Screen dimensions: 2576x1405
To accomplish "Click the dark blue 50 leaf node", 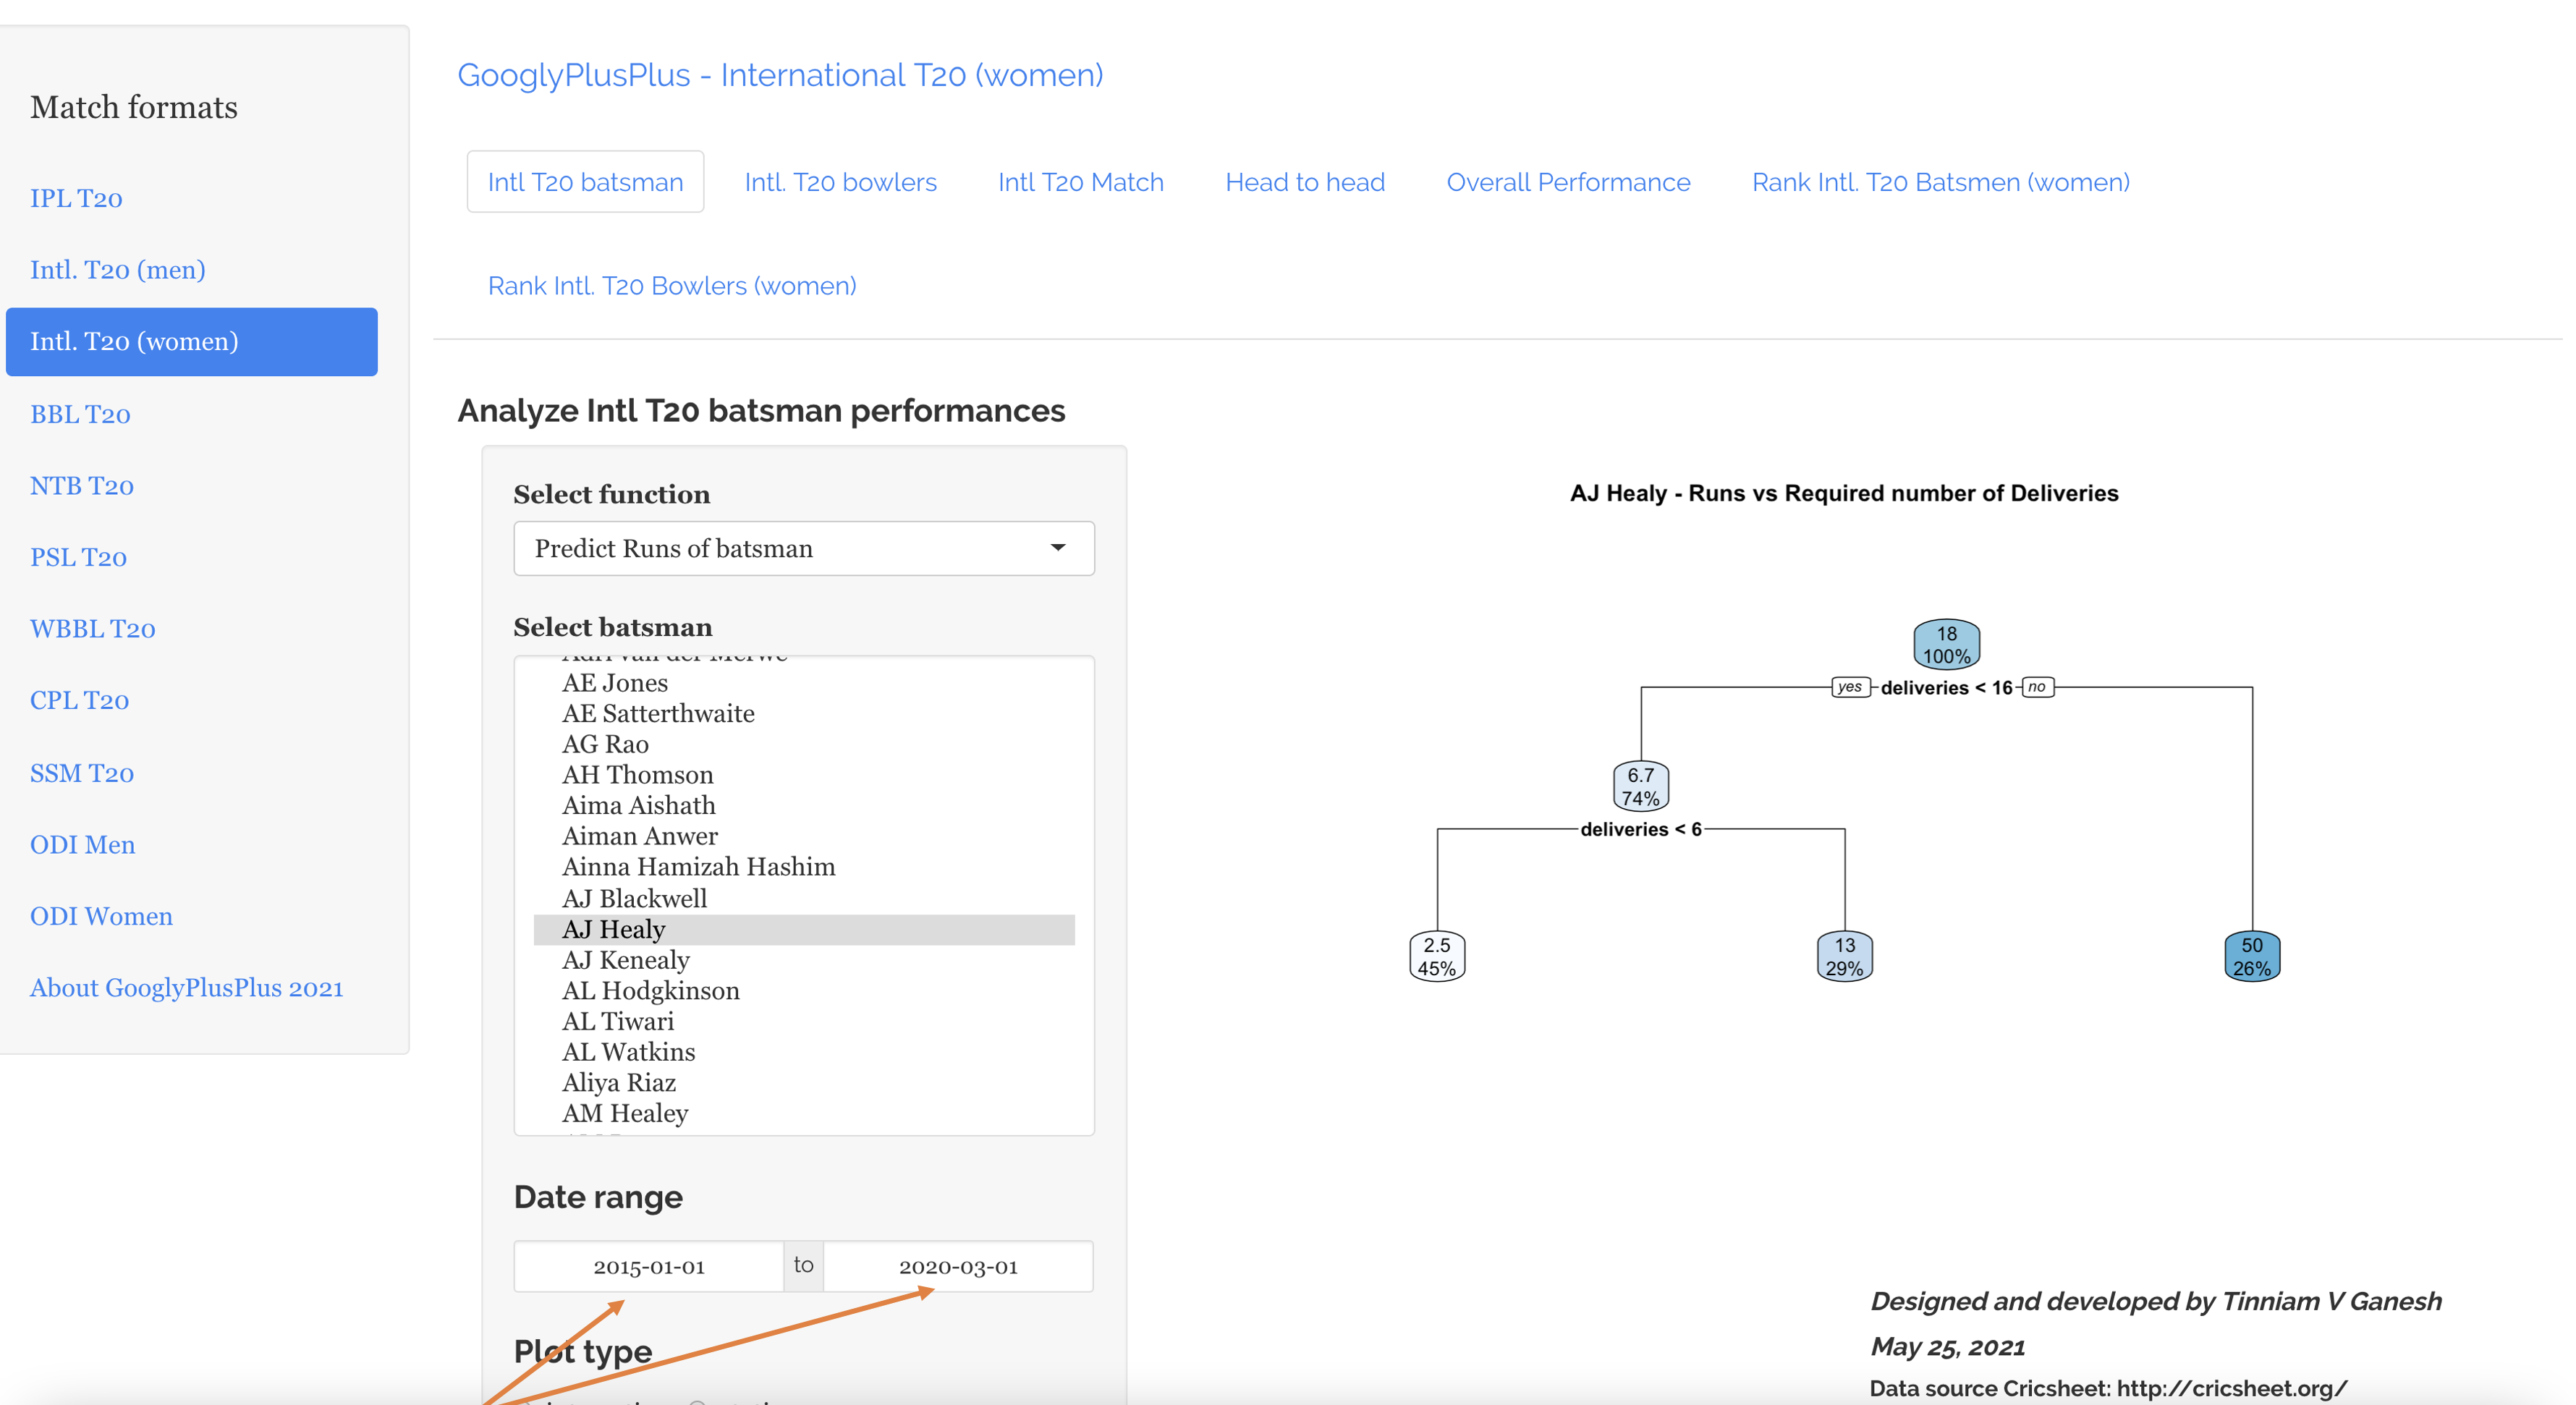I will coord(2251,956).
